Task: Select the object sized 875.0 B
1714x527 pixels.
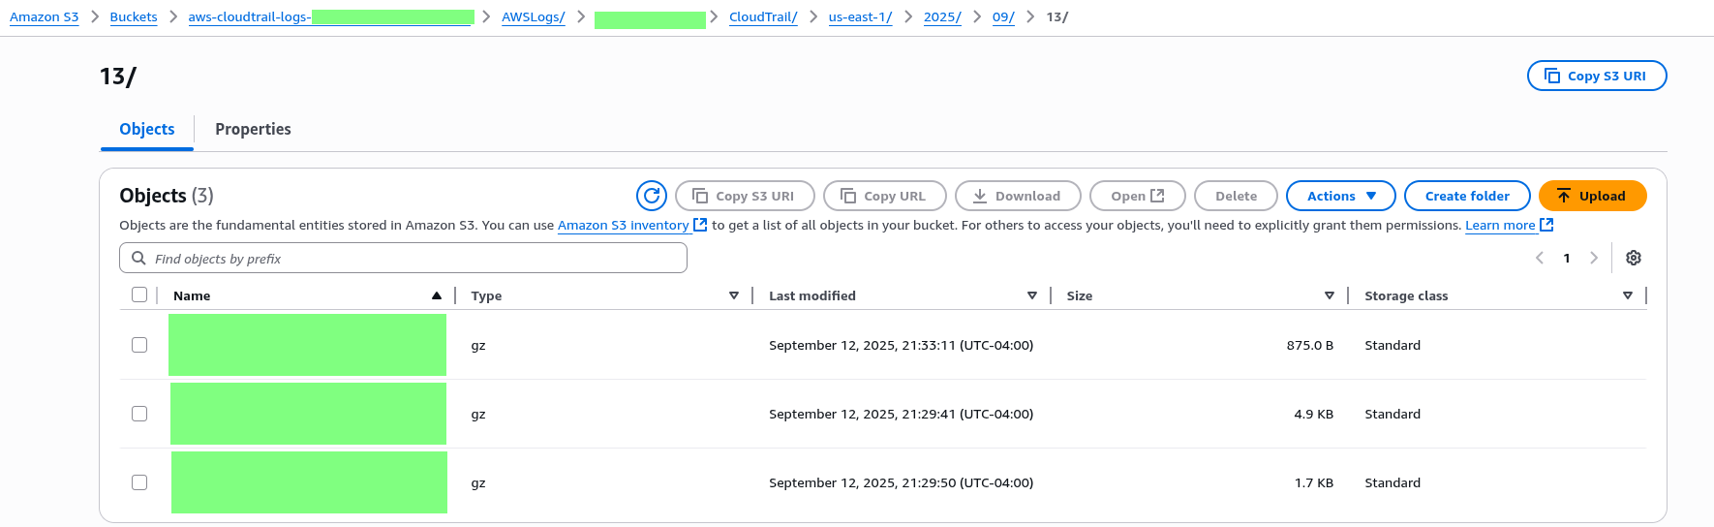Action: (x=139, y=345)
